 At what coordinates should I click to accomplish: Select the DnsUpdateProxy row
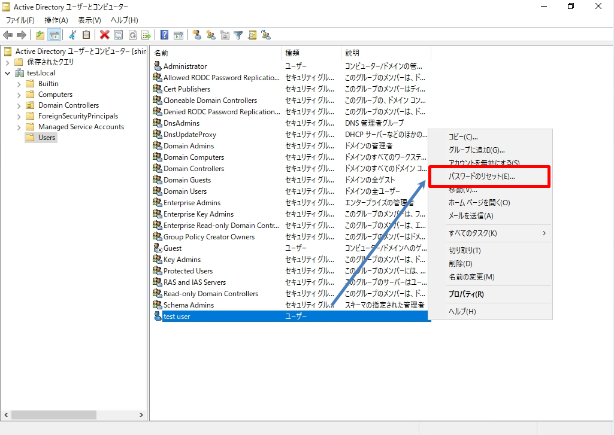[291, 135]
